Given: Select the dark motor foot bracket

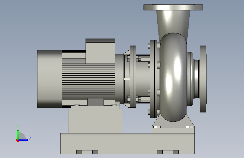Looking at the screenshot, I should click(95, 102).
